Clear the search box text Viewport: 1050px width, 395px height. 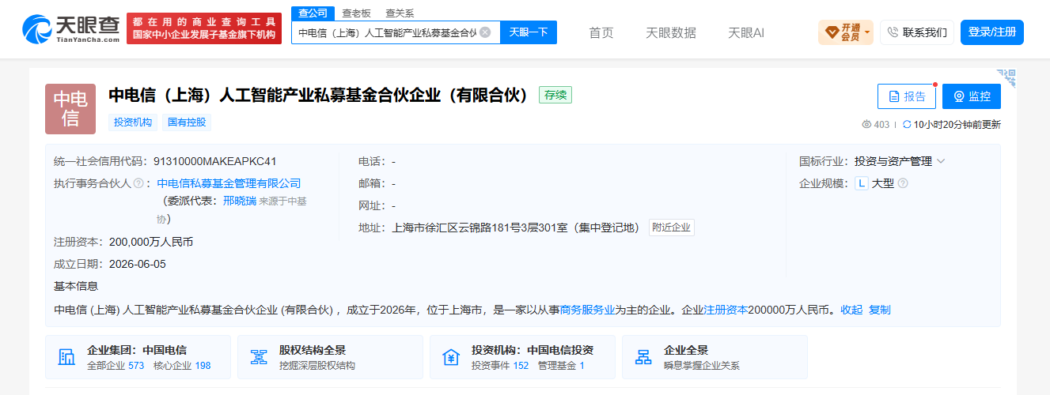(x=485, y=32)
